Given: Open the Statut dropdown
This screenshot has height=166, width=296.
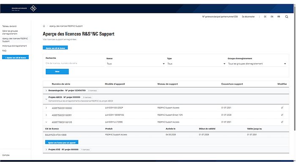Looking at the screenshot, I should [136, 64].
